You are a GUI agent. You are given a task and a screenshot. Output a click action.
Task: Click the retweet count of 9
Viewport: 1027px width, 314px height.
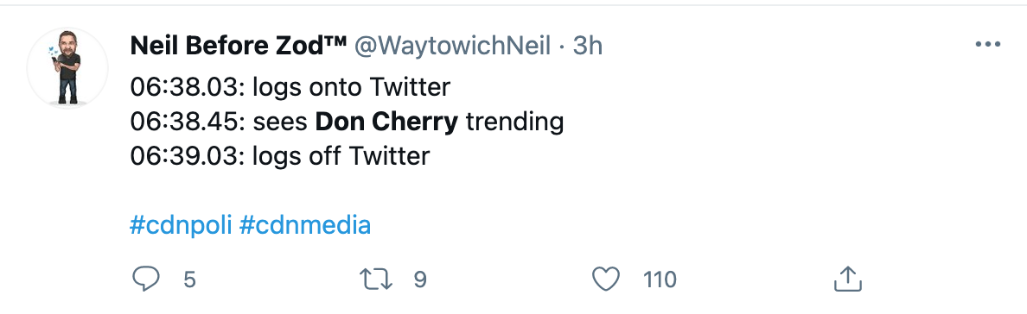pyautogui.click(x=420, y=280)
